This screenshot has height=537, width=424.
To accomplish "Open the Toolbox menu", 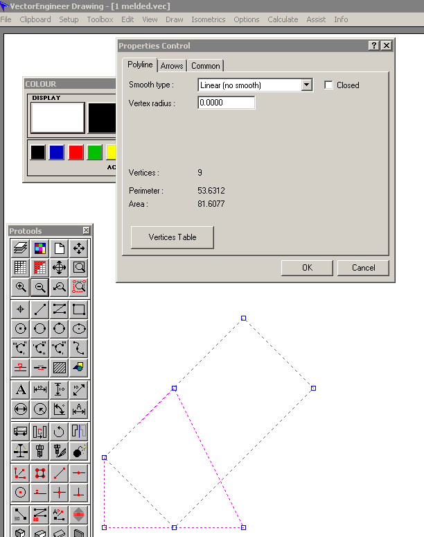I will 100,19.
